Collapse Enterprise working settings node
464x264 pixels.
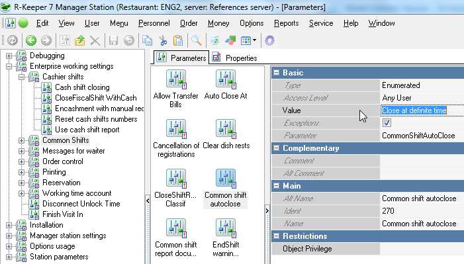point(9,66)
